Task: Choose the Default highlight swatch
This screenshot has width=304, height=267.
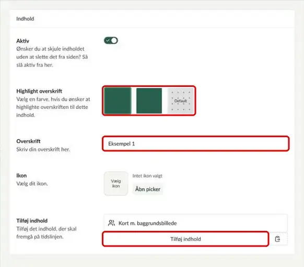Action: pyautogui.click(x=181, y=101)
